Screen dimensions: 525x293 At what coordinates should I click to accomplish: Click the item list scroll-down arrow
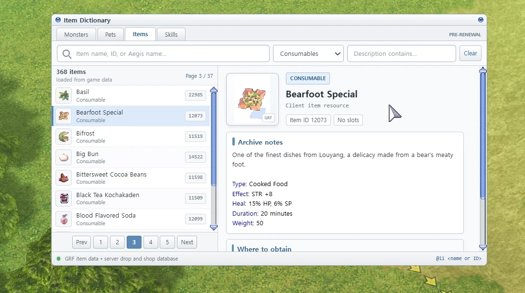pyautogui.click(x=214, y=228)
